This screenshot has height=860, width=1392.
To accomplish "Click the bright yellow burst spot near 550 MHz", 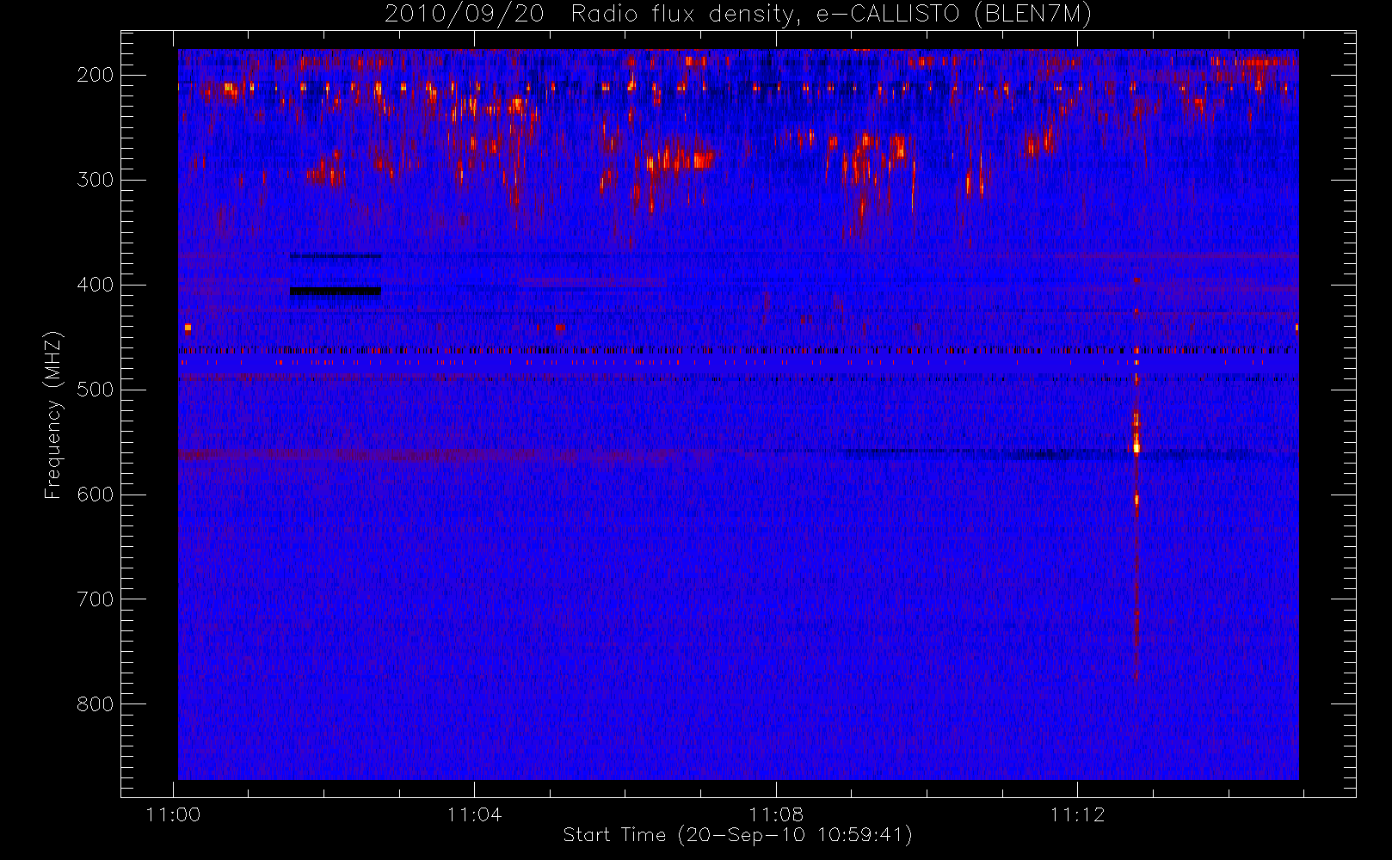I will (x=1136, y=446).
